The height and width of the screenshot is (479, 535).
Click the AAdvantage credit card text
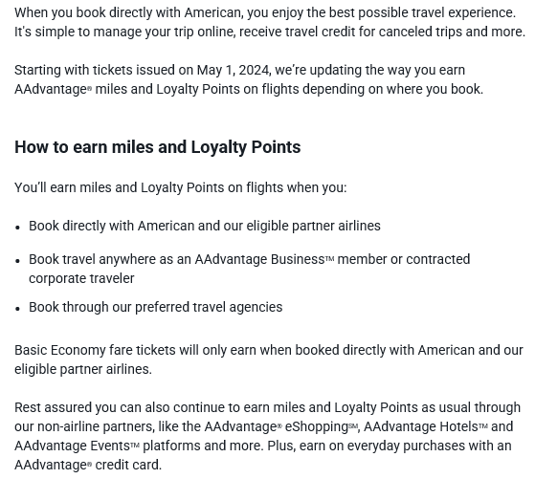(88, 465)
